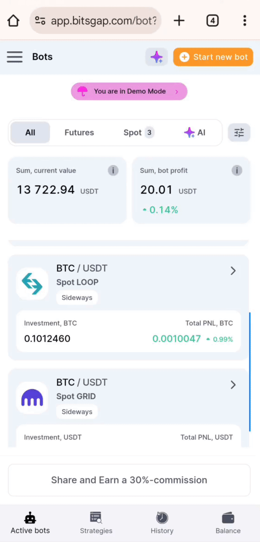View the four open browser tabs

coord(213,21)
